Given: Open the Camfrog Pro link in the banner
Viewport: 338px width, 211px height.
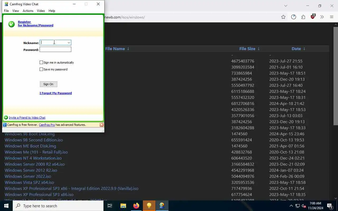Looking at the screenshot, I should click(47, 125).
